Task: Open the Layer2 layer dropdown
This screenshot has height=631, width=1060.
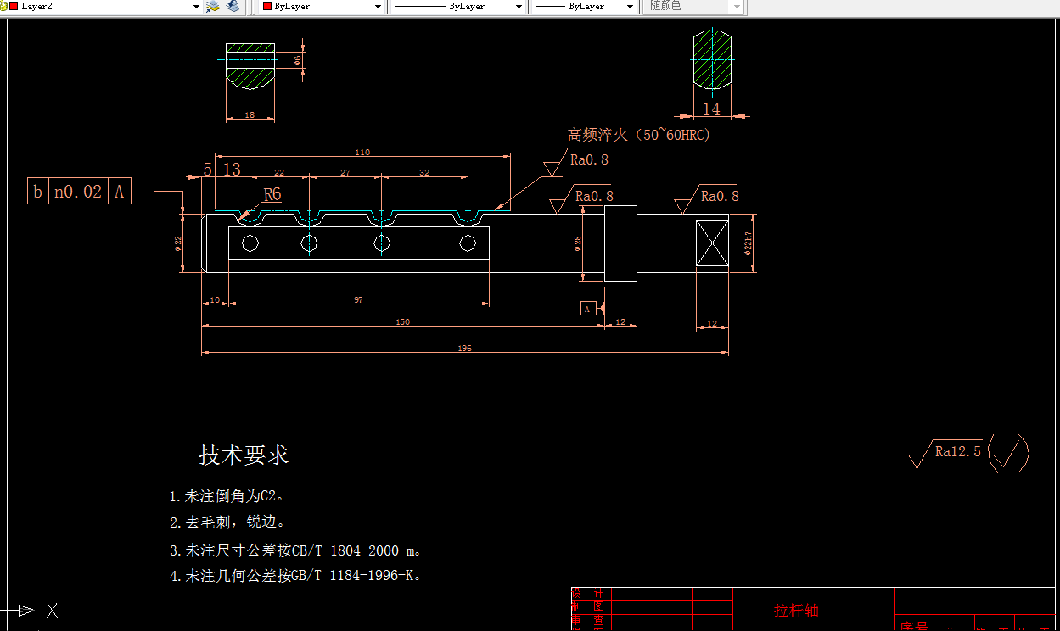Action: click(196, 7)
